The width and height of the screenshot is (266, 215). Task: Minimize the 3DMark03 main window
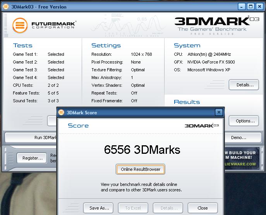pyautogui.click(x=242, y=7)
